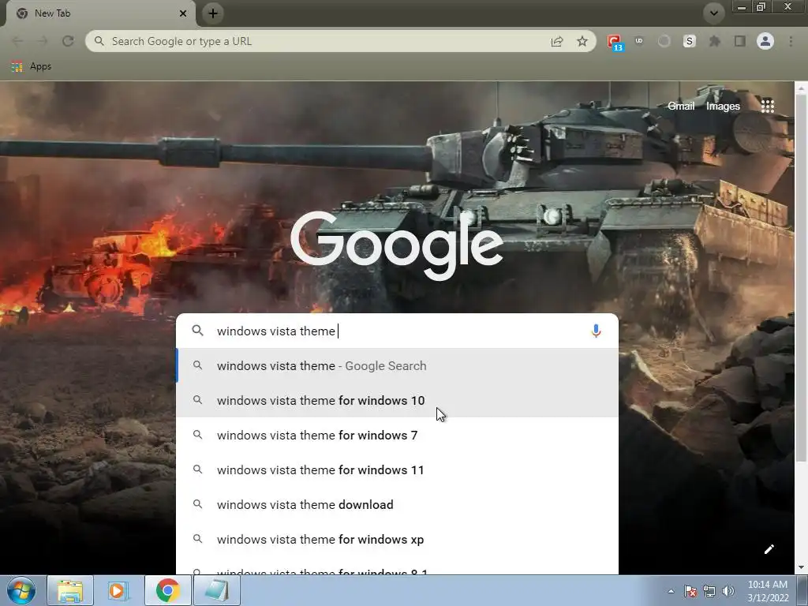Open the Gmail link

(x=681, y=106)
